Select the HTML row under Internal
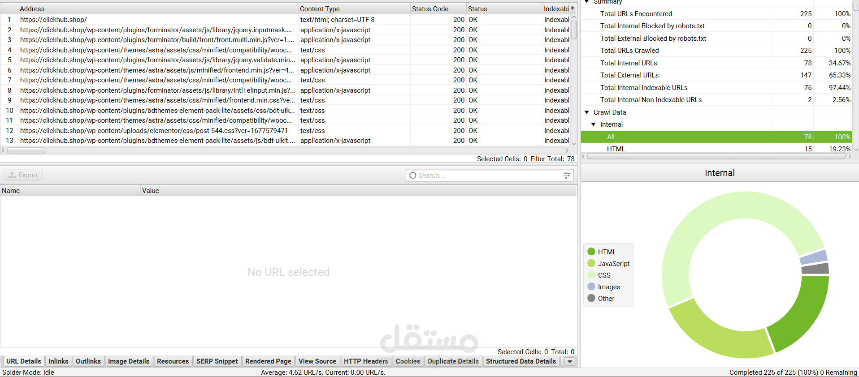The image size is (859, 377). 716,149
